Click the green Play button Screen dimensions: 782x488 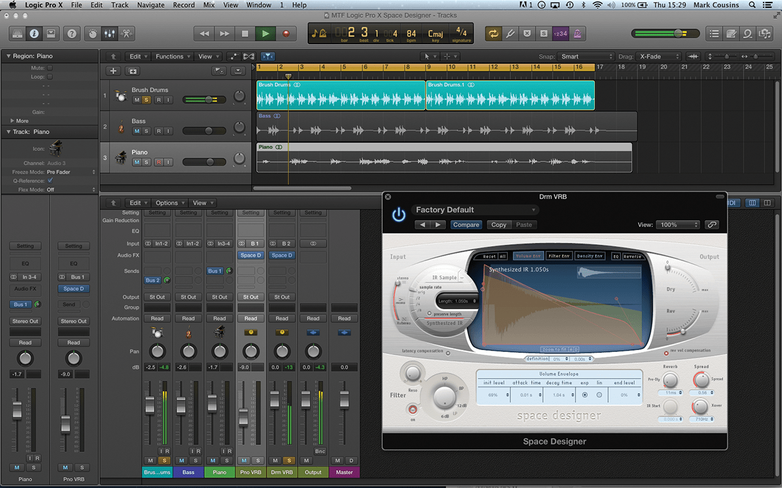click(x=265, y=33)
